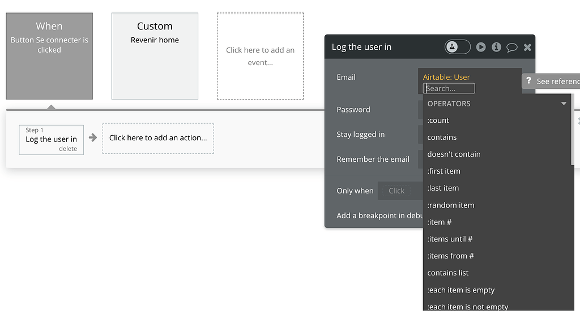Close the Log the user in popup
This screenshot has width=580, height=336.
527,47
